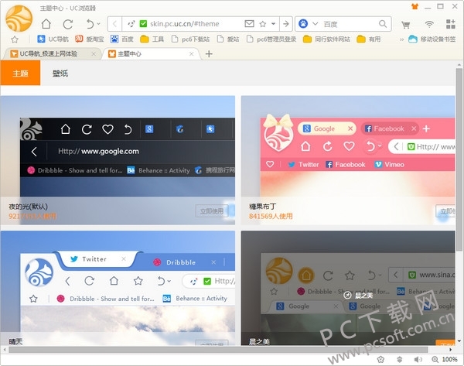Click the scroll down arrow

[459, 341]
